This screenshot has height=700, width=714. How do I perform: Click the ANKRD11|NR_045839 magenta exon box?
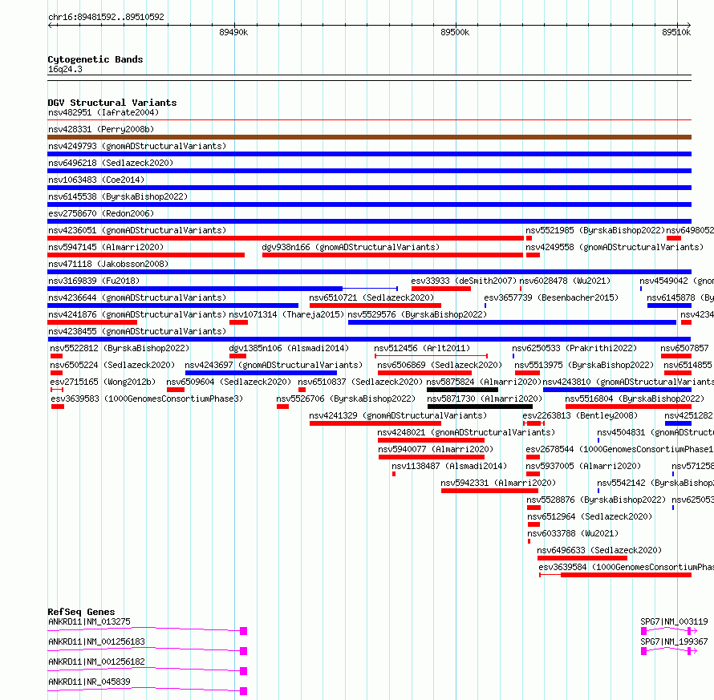(244, 691)
